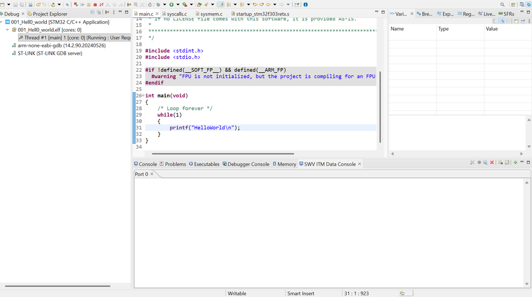Click the Disconnect debugger toolbar icon
The height and width of the screenshot is (297, 532).
pyautogui.click(x=102, y=5)
